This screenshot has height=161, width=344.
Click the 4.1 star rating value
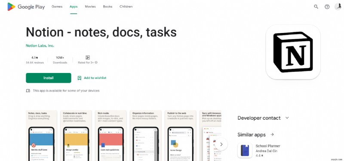(35, 58)
